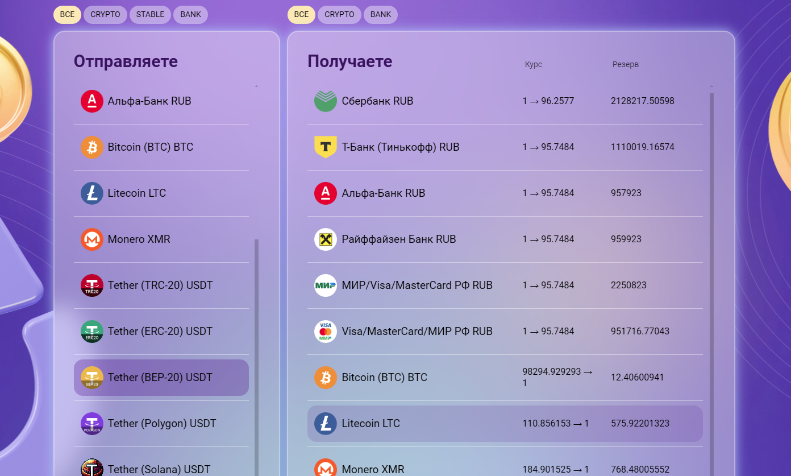This screenshot has width=791, height=476.
Task: Click the Т-Банк yellow shield logo
Action: tap(326, 147)
